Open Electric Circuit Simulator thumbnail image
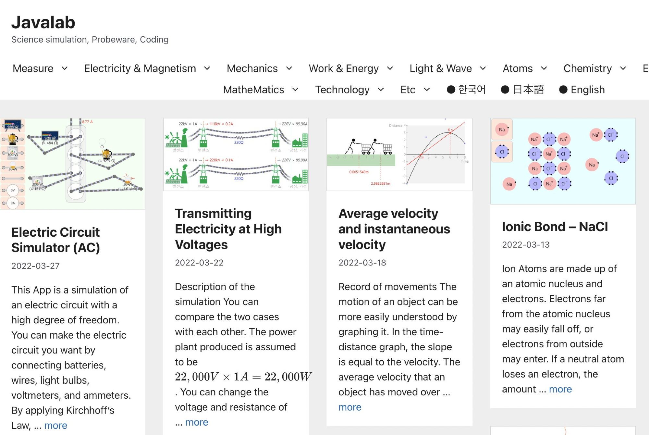The width and height of the screenshot is (649, 435). [x=72, y=164]
